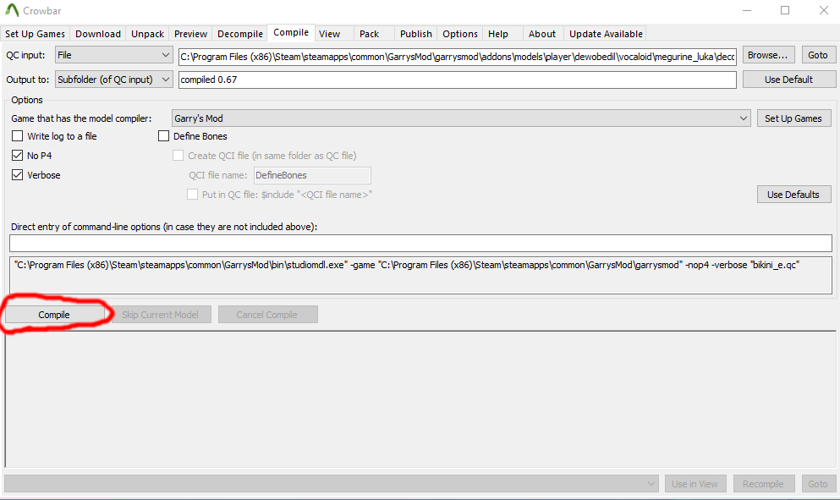This screenshot has width=840, height=500.
Task: Focus the direct command-line options field
Action: click(420, 243)
